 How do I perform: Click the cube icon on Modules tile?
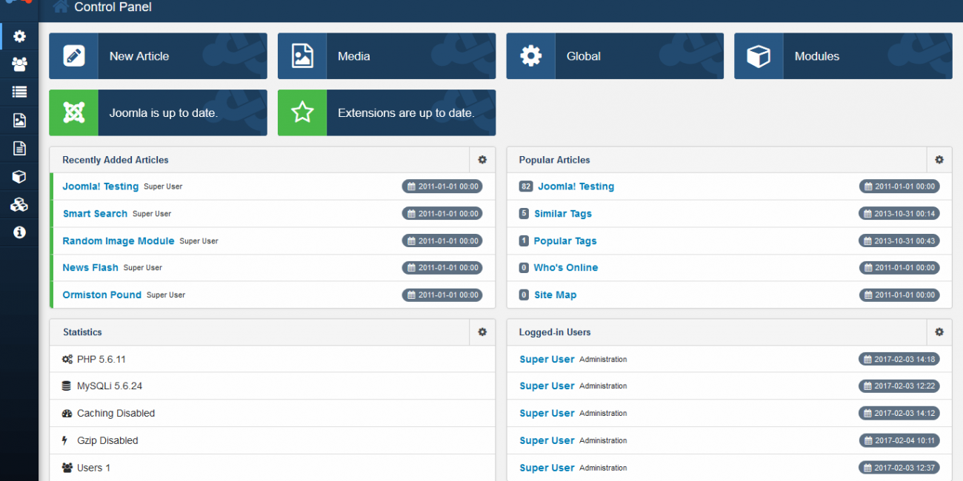coord(759,56)
